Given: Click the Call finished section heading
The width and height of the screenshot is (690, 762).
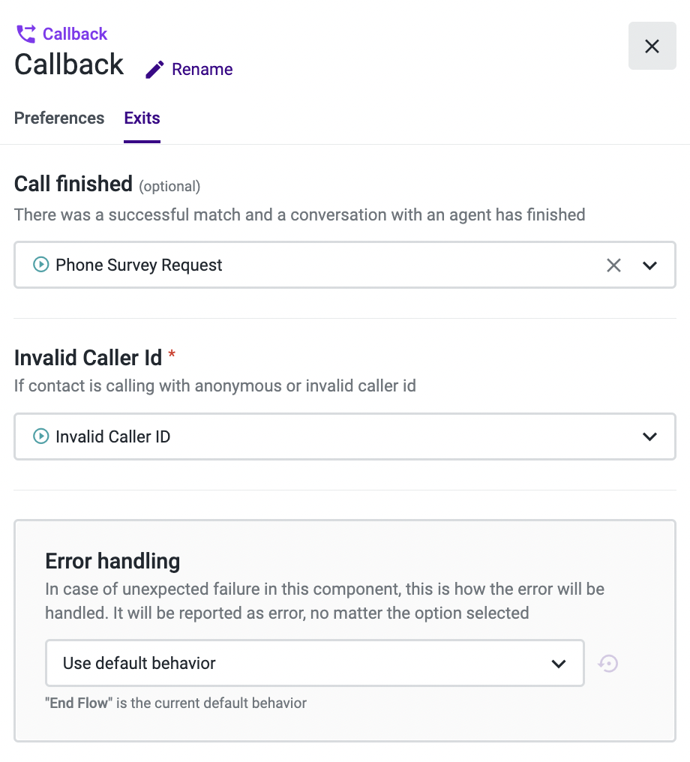Looking at the screenshot, I should 73,184.
